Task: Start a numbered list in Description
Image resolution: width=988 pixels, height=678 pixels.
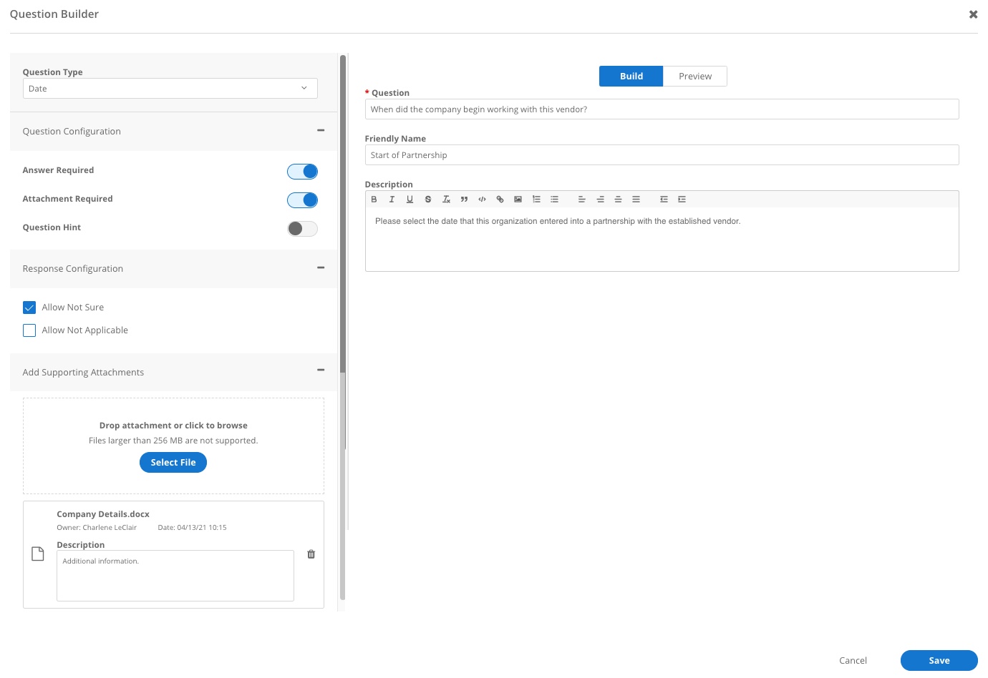Action: pos(536,200)
